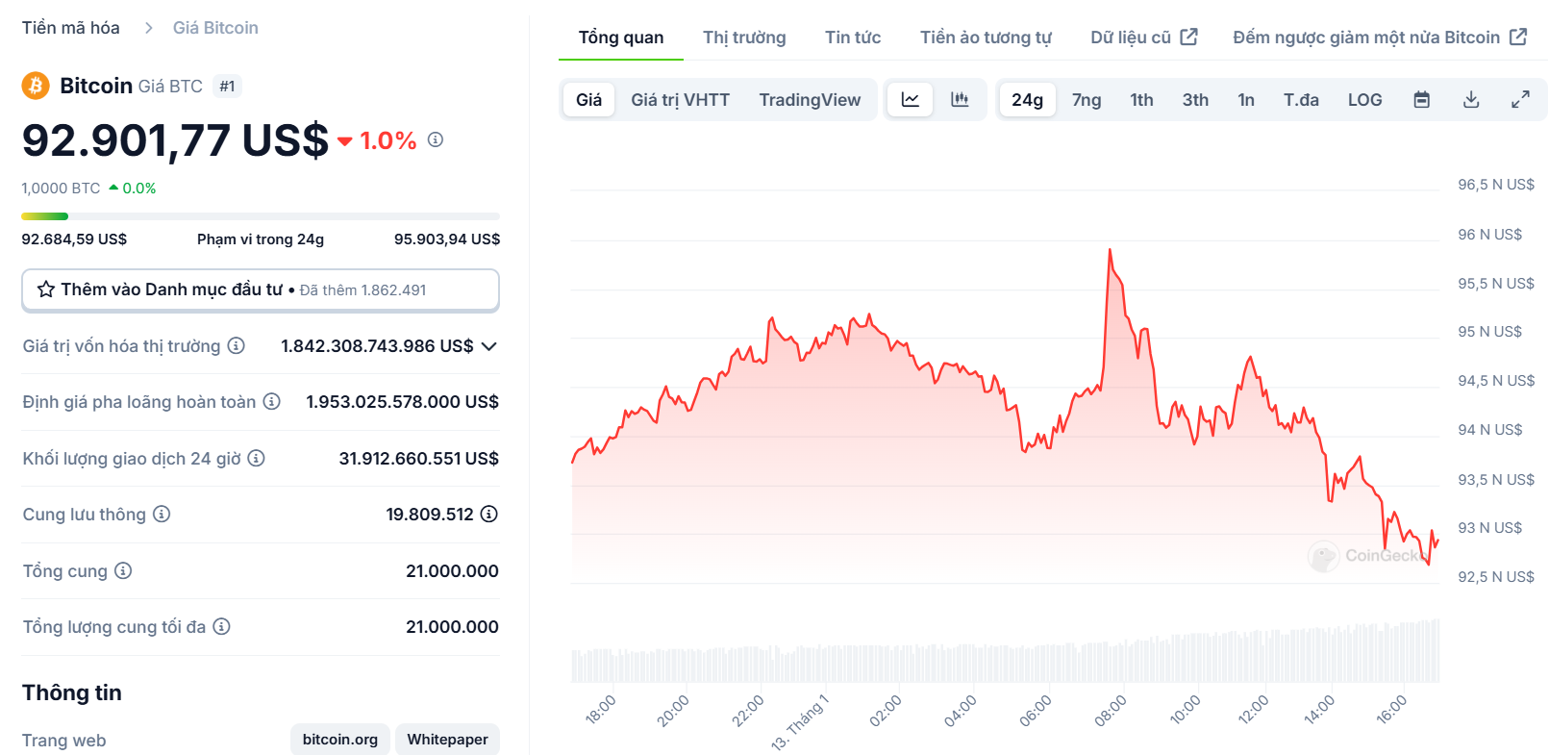
Task: Open info icon beside 19.809.512 value
Action: pos(489,514)
